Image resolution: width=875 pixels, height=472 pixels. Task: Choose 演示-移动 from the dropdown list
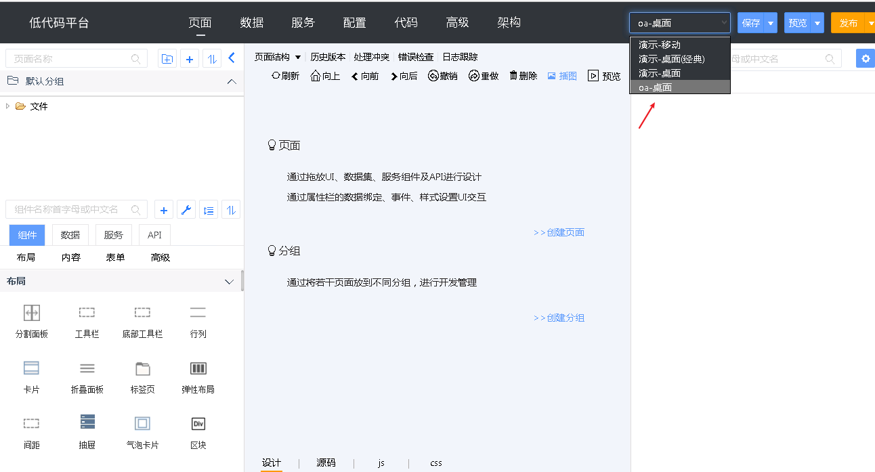pyautogui.click(x=680, y=45)
